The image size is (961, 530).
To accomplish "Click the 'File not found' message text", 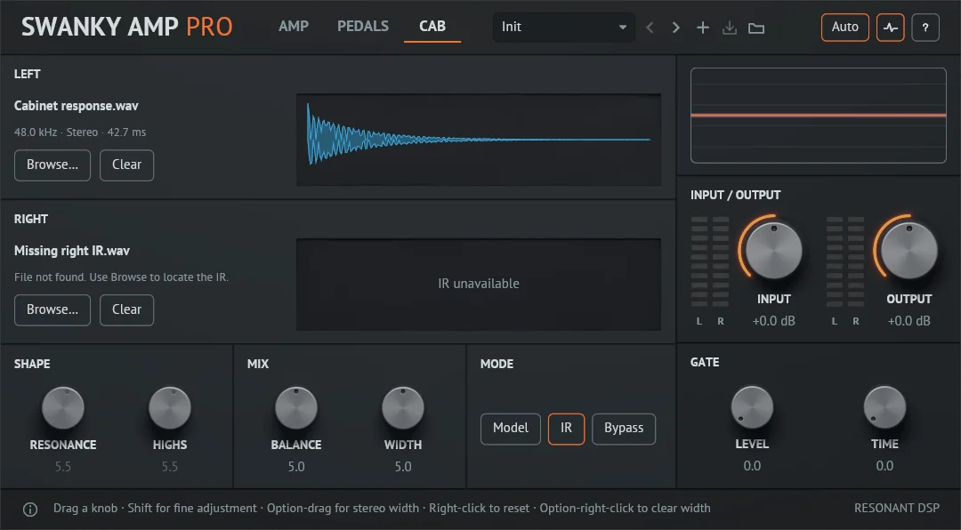I will (121, 277).
